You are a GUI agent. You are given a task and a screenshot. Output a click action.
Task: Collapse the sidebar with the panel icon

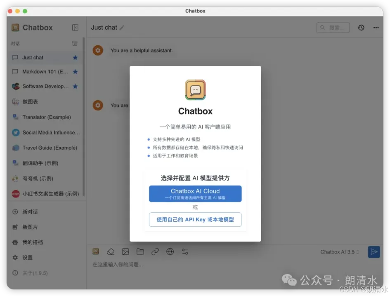pos(75,27)
